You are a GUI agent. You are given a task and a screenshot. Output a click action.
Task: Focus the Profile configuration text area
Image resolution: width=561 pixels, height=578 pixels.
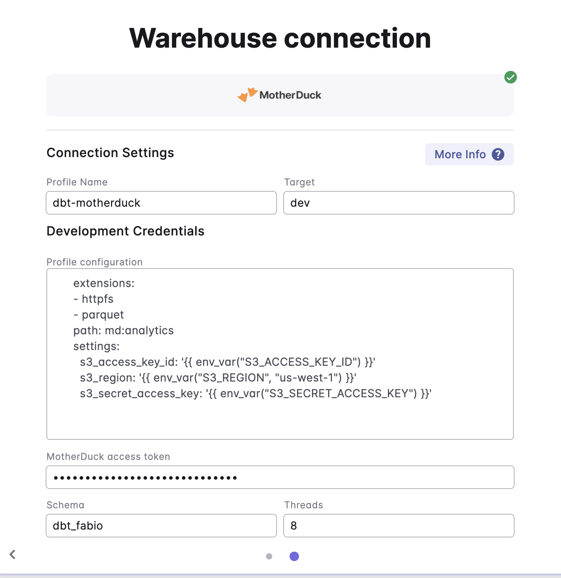point(280,354)
